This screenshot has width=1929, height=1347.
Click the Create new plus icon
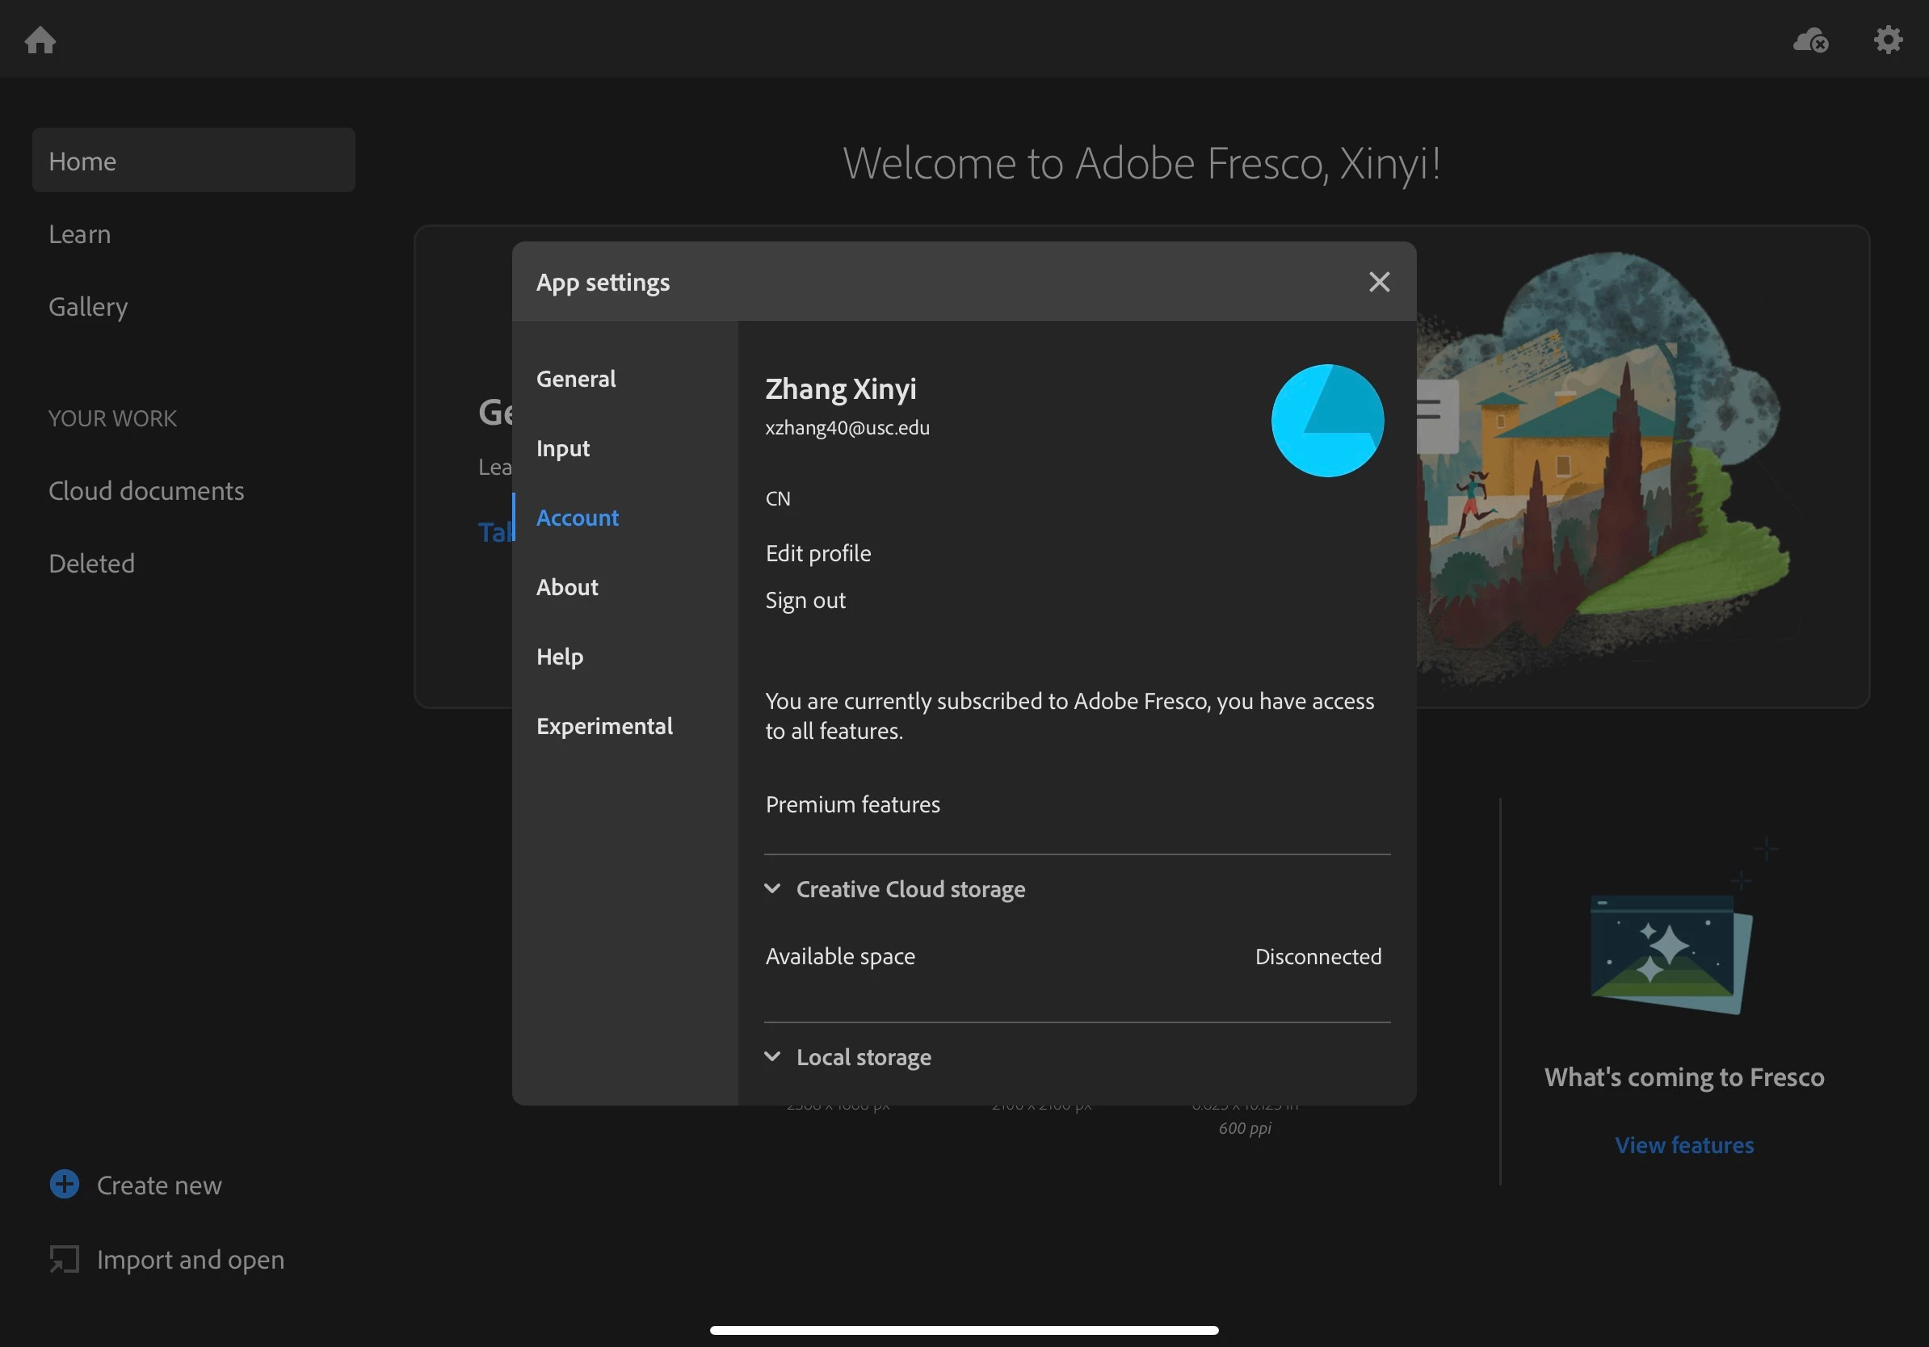click(x=65, y=1184)
